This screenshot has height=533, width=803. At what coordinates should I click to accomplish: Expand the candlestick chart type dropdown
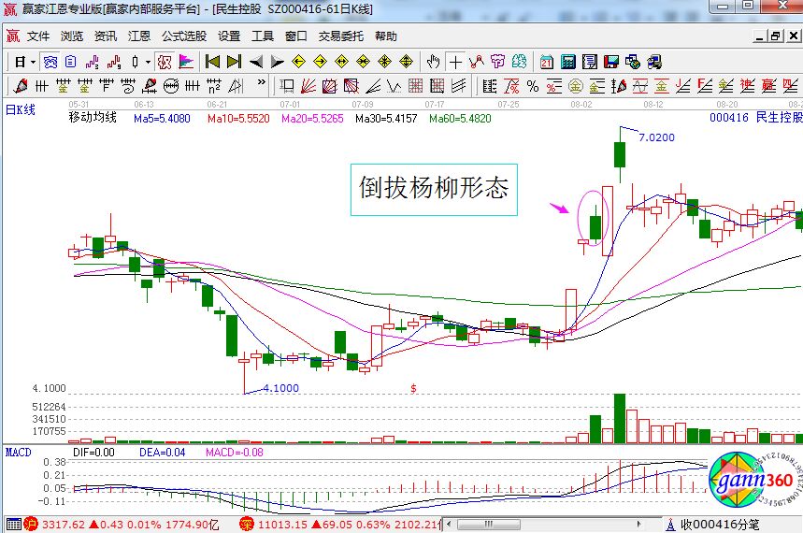tap(147, 62)
